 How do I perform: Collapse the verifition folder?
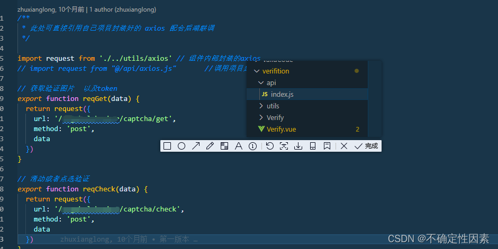[275, 71]
